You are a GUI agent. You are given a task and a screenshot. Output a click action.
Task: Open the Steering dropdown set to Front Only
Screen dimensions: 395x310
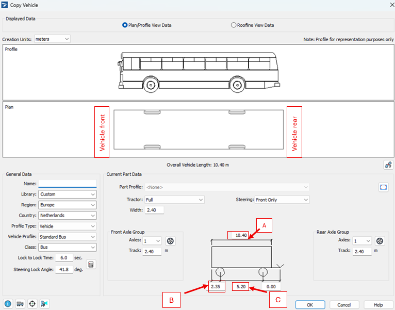pos(282,200)
